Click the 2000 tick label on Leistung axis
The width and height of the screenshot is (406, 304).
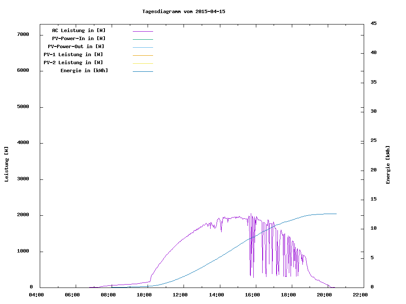(x=22, y=215)
